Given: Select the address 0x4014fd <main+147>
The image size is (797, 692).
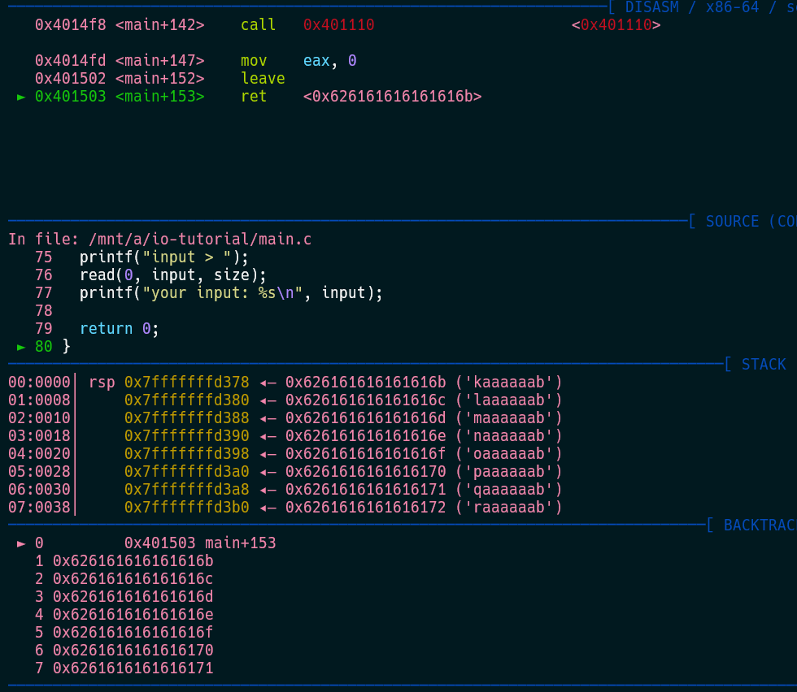Looking at the screenshot, I should 120,61.
